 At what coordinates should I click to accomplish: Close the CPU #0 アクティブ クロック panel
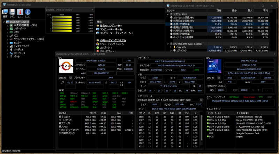click(92, 10)
